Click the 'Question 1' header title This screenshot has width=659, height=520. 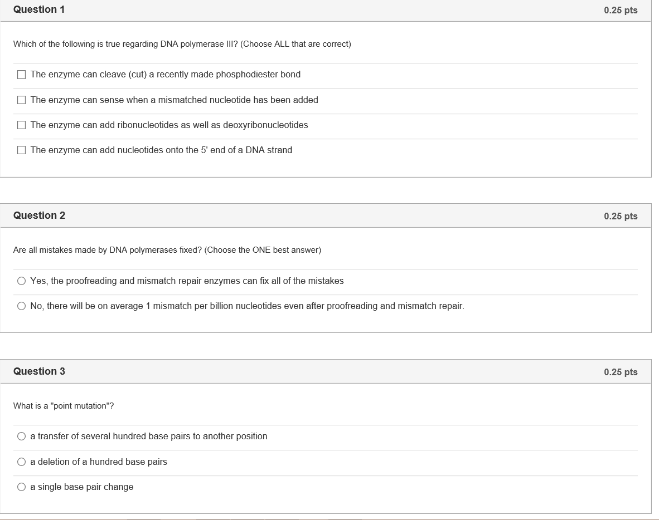[x=39, y=9]
